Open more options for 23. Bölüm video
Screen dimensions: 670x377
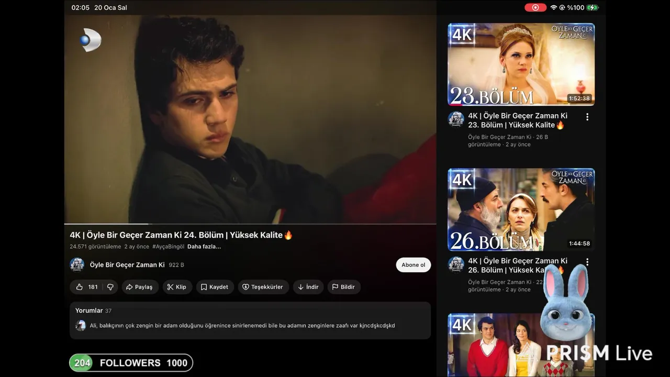click(x=587, y=117)
